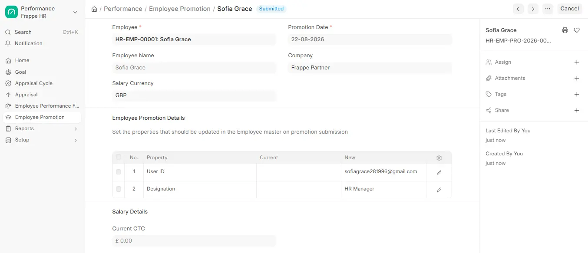Check the Designation row checkbox

(x=119, y=189)
